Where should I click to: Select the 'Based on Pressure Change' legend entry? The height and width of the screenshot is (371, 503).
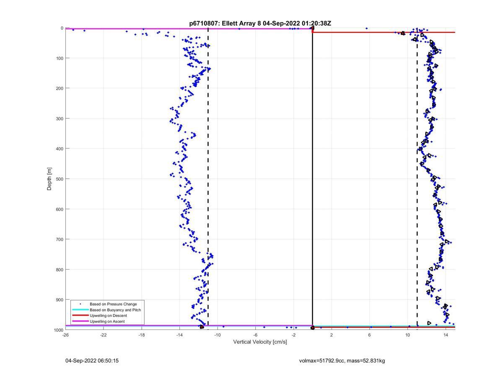click(x=113, y=304)
